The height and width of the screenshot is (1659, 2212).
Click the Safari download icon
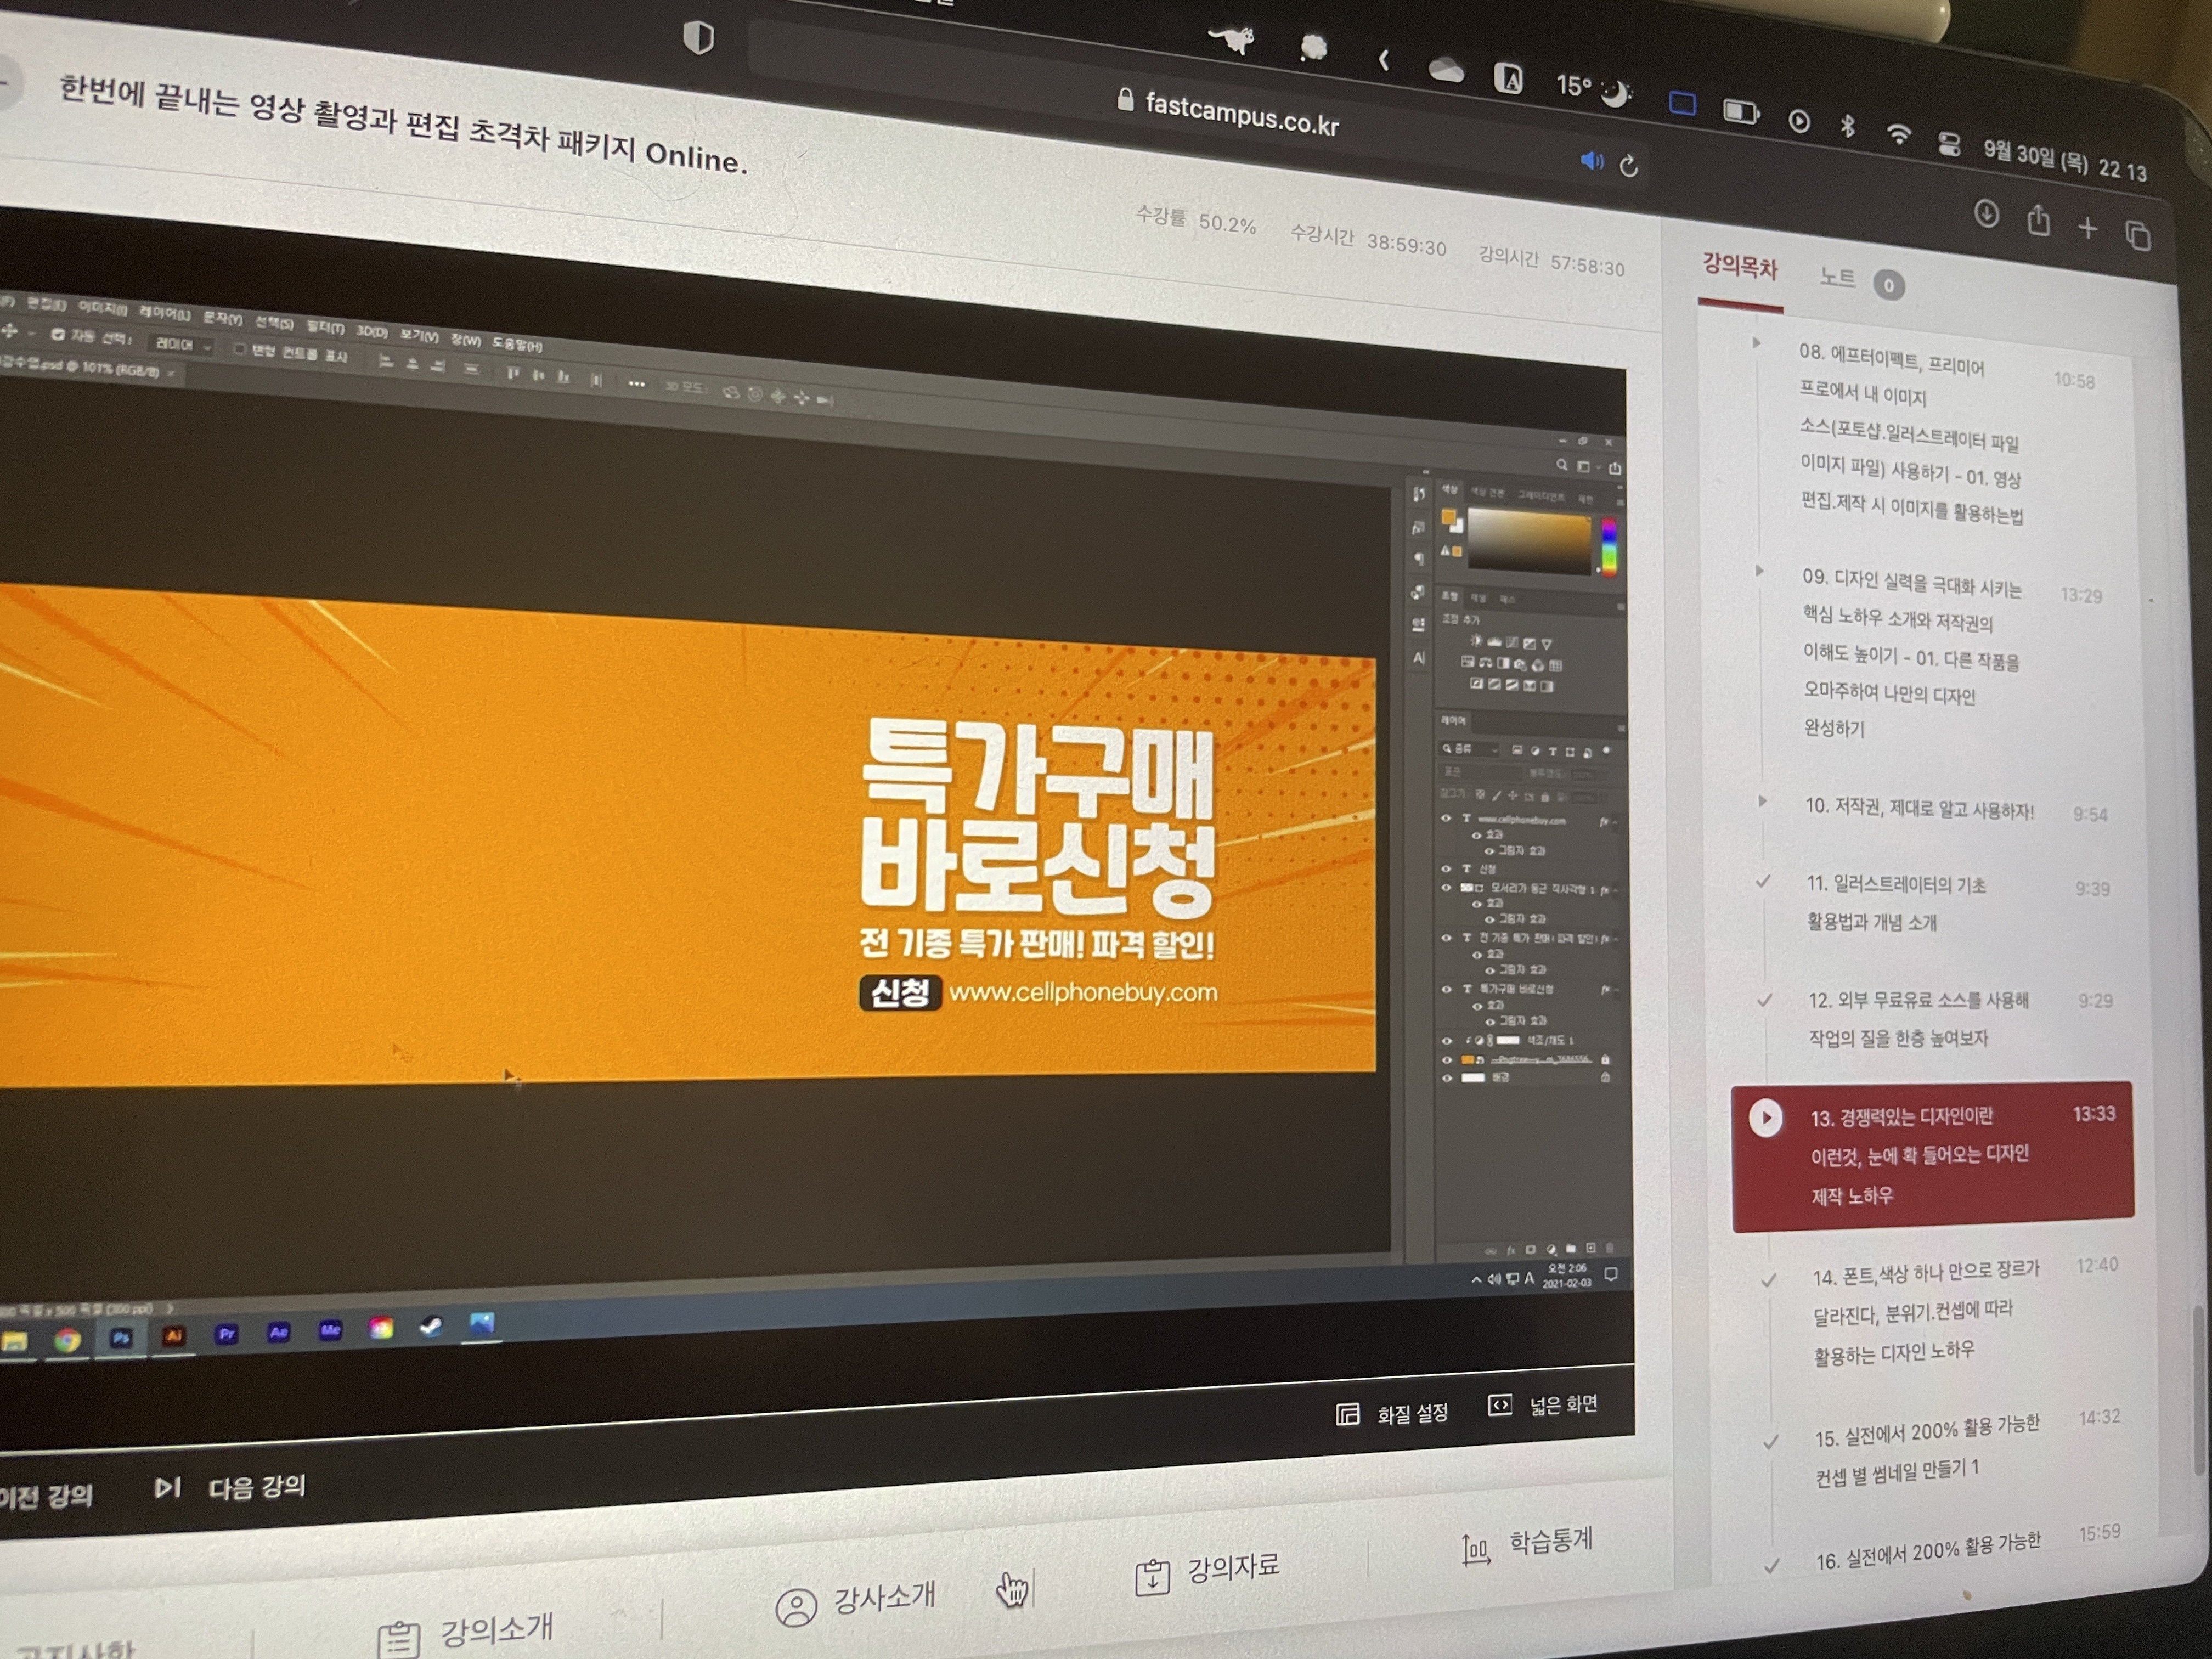1986,213
